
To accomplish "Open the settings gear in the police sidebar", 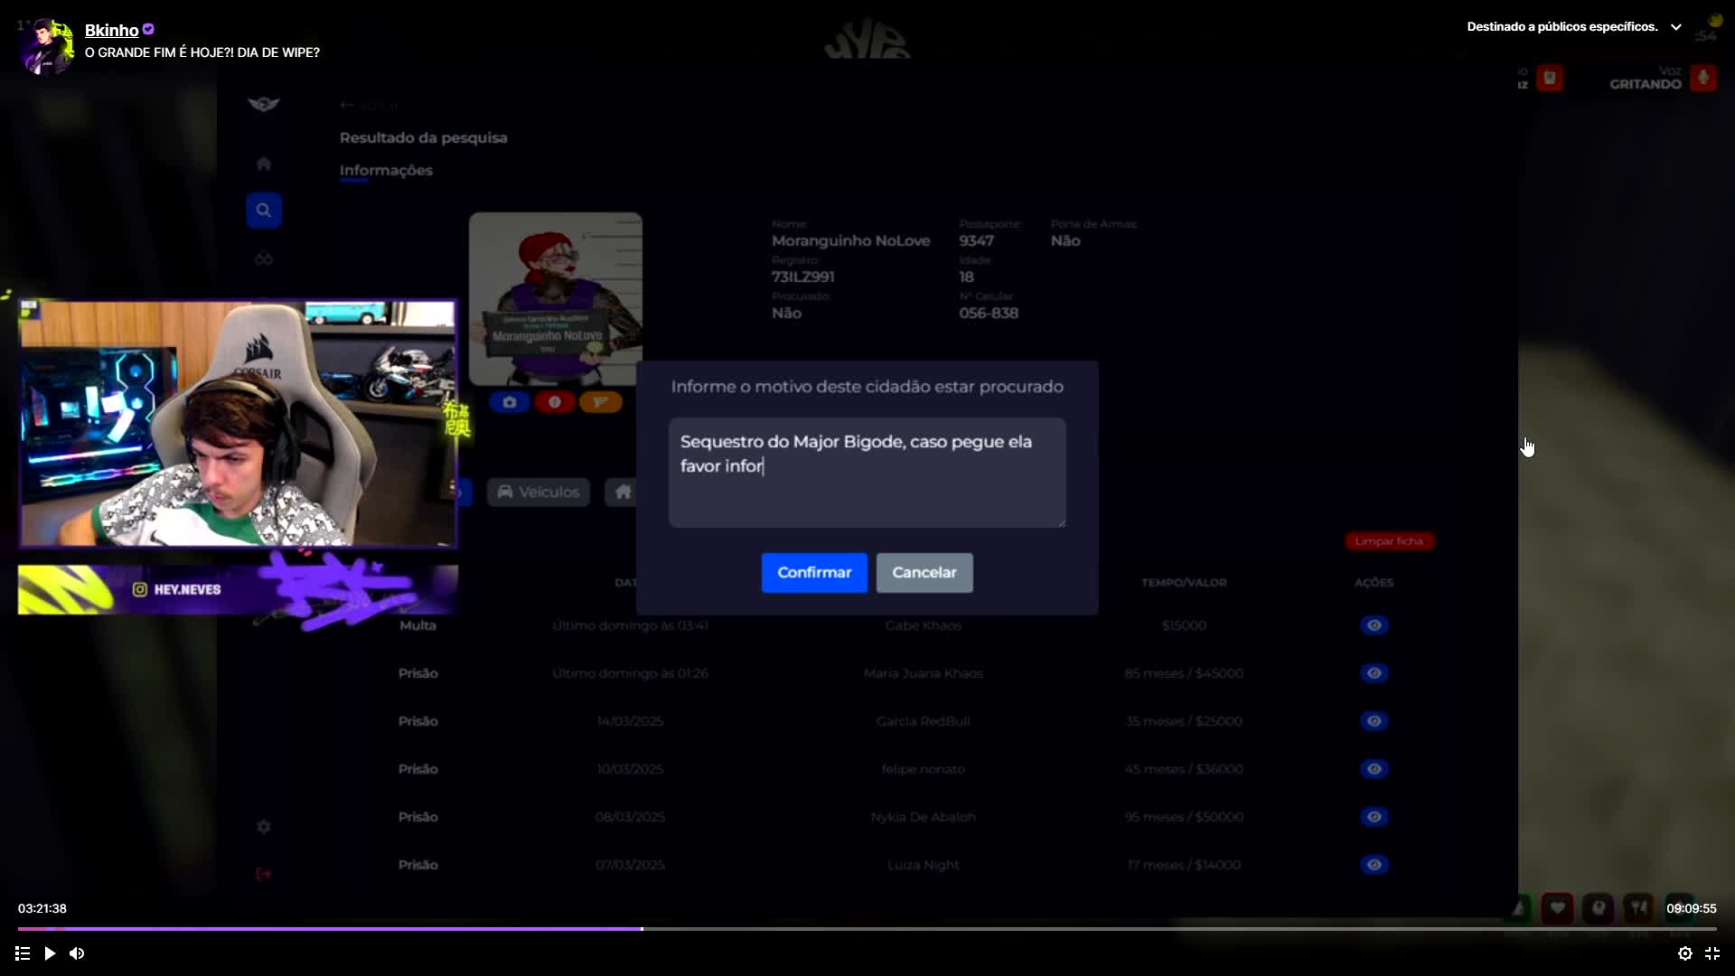I will pos(263,827).
